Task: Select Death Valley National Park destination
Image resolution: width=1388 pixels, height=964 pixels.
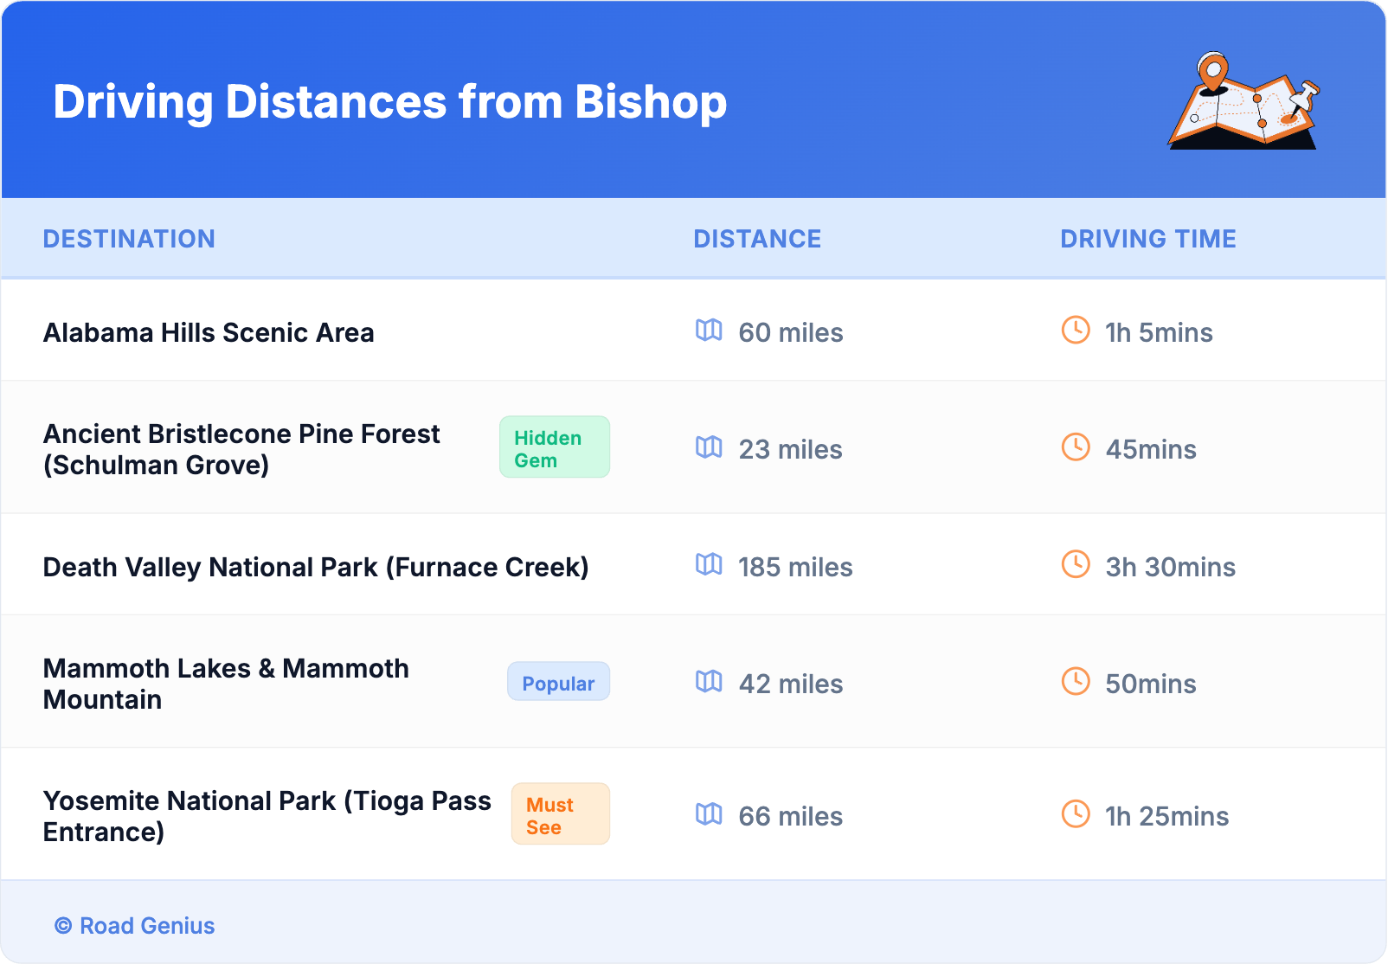Action: pos(316,568)
